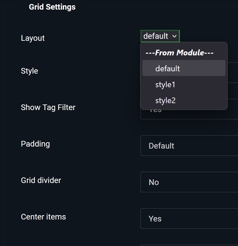Screen dimensions: 238x246
Task: Pick the 'style2' layout option
Action: [x=165, y=100]
